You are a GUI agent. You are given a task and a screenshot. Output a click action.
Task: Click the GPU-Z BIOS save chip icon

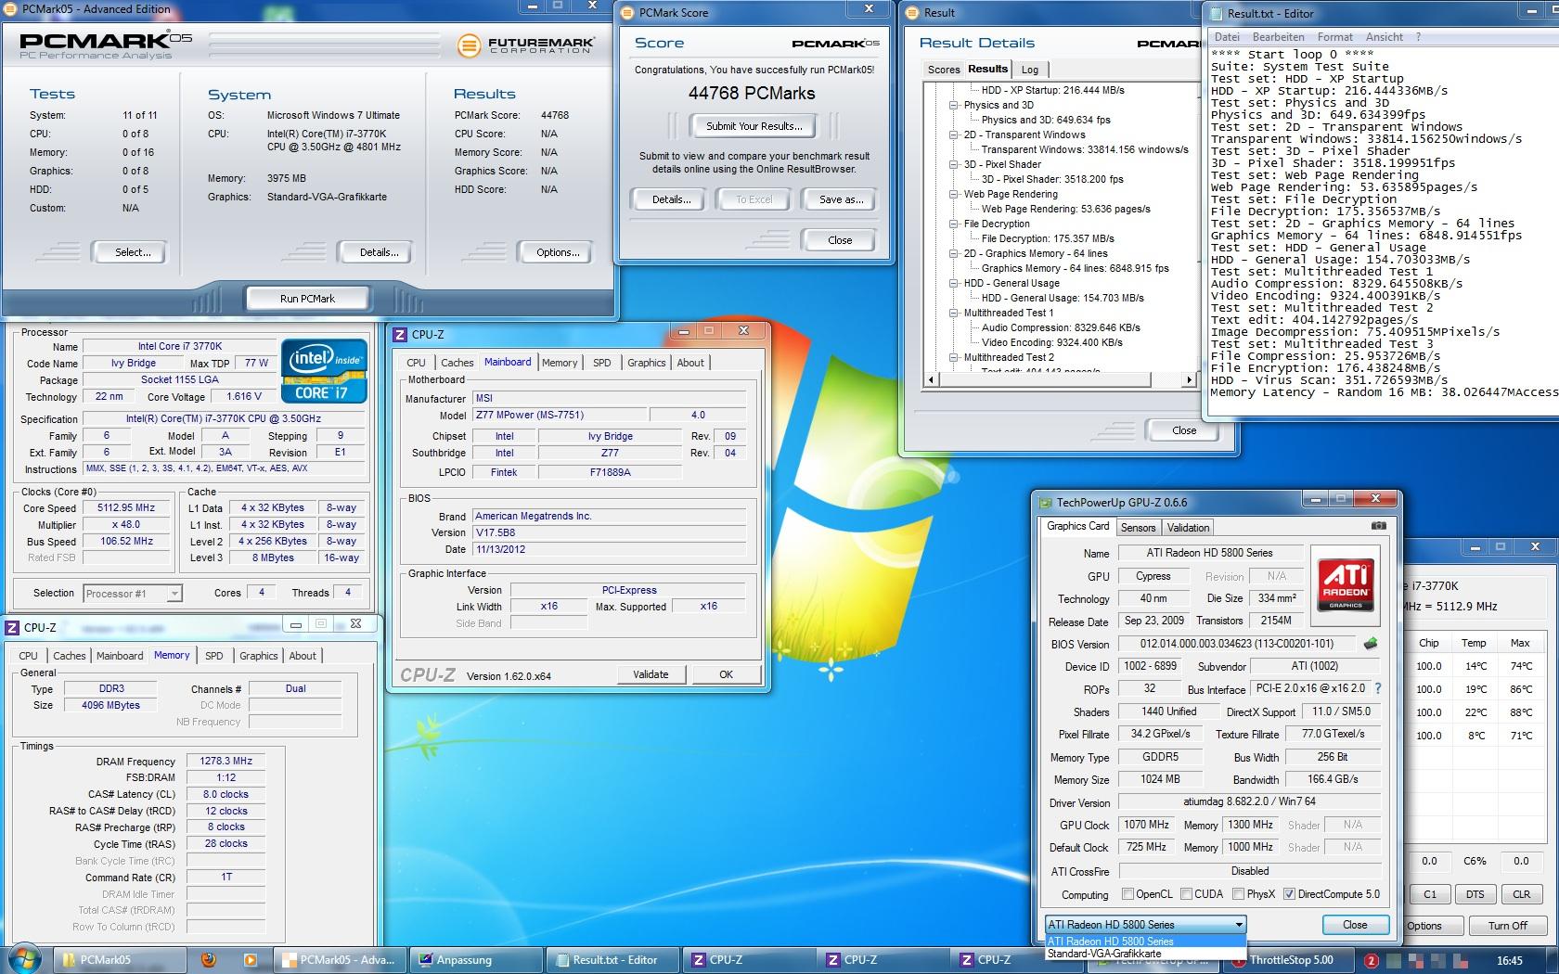(1371, 644)
